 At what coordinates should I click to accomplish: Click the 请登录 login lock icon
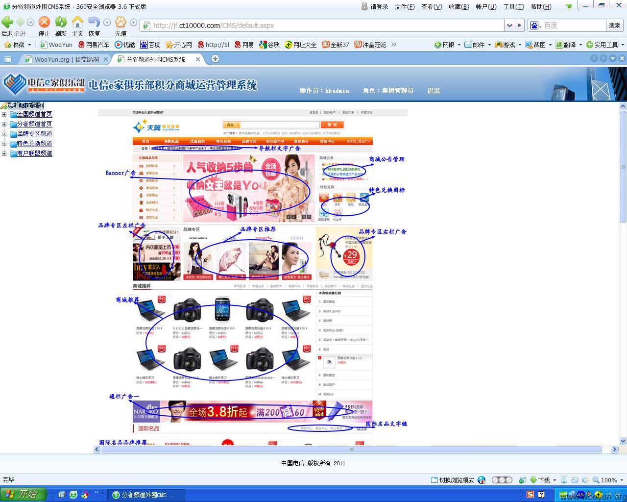[x=364, y=6]
